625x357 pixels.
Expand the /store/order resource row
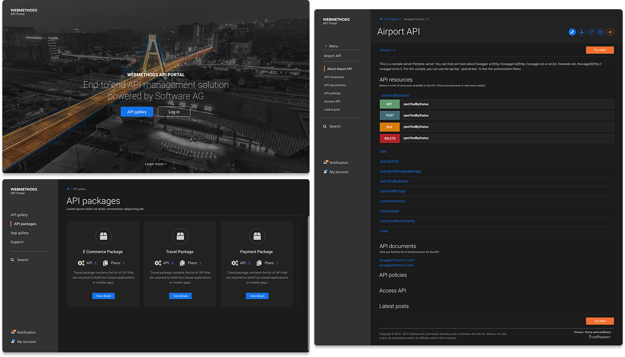(497, 211)
